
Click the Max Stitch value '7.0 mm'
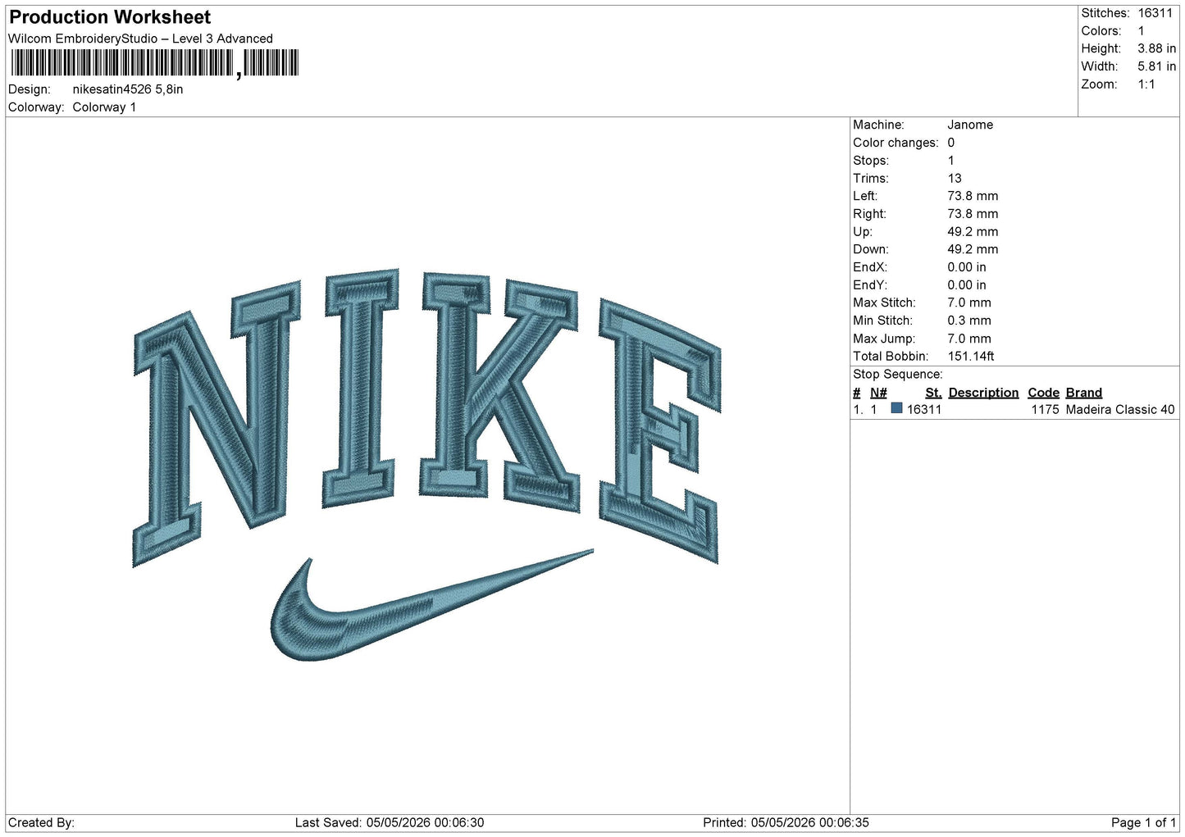click(969, 303)
